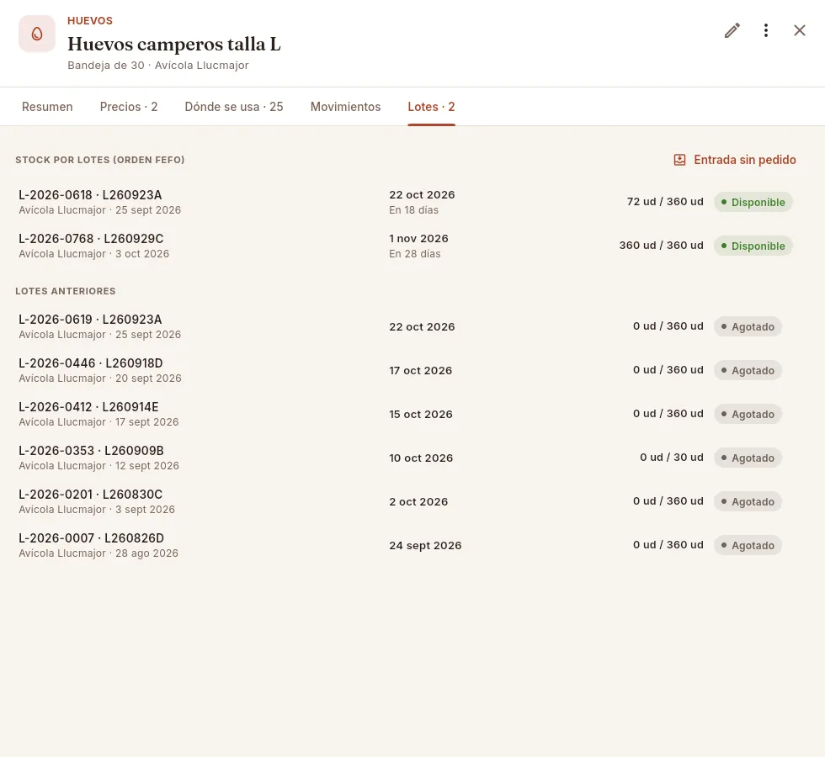The width and height of the screenshot is (825, 757).
Task: Click the Agotado badge for lot L-2026-0007
Action: tap(748, 545)
